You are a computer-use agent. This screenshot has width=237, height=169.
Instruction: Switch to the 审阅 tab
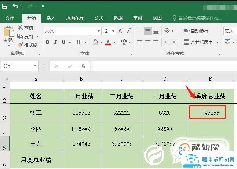point(138,18)
